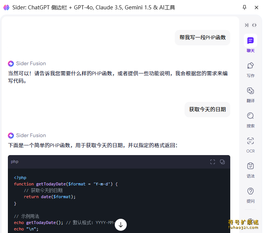
Task: Open the Translate (翻译) tool
Action: coord(250,91)
